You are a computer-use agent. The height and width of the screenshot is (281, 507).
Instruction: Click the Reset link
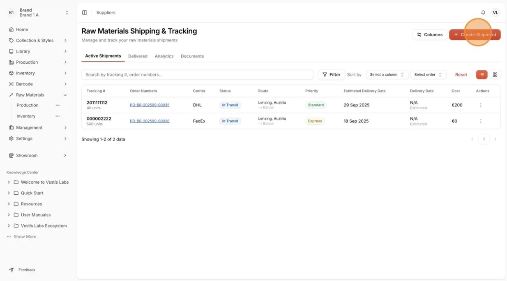[x=461, y=75]
